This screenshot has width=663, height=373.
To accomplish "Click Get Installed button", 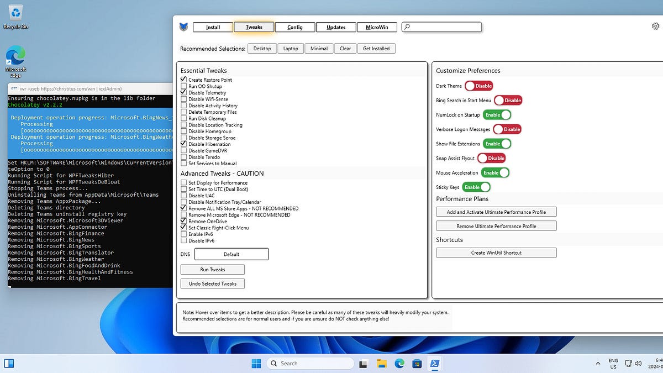I will [376, 49].
